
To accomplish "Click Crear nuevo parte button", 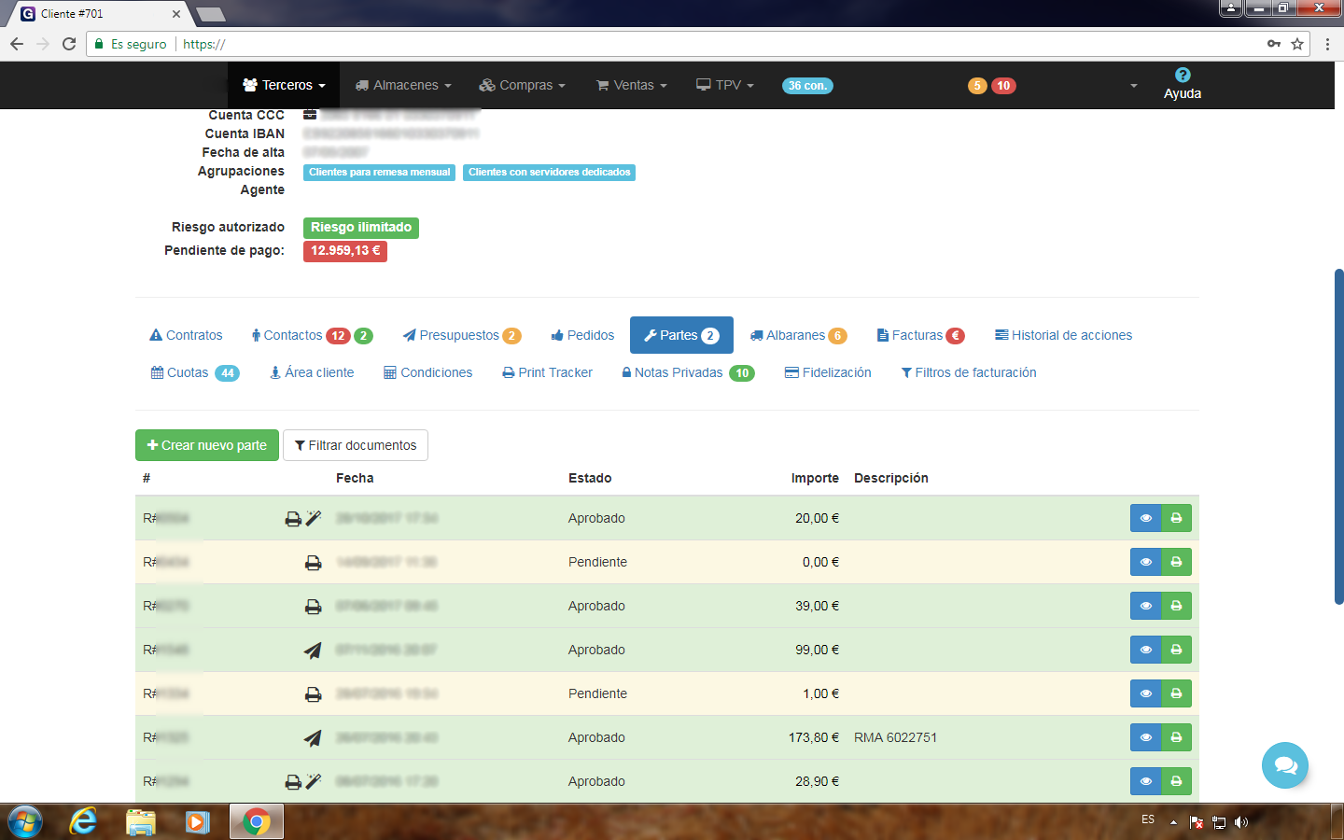I will click(207, 445).
